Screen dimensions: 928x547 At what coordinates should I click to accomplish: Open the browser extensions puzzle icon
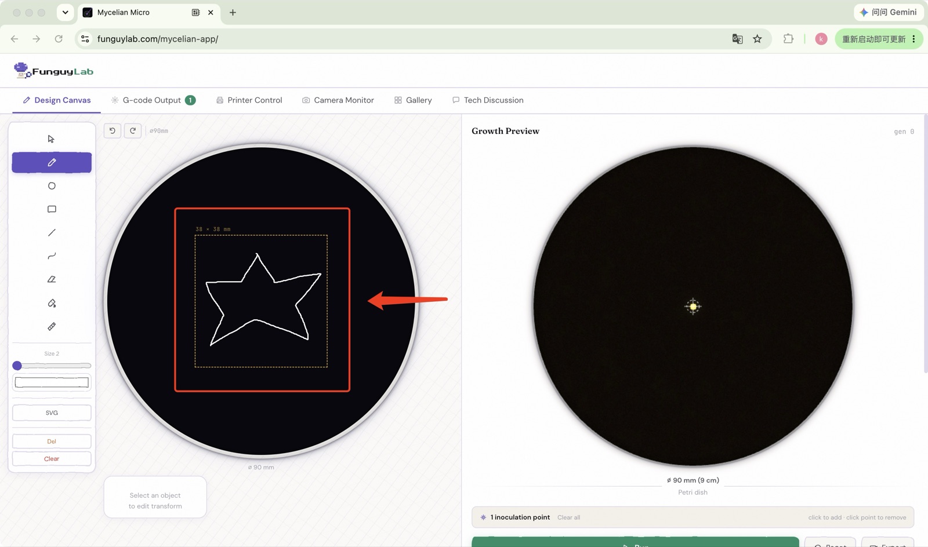(788, 39)
